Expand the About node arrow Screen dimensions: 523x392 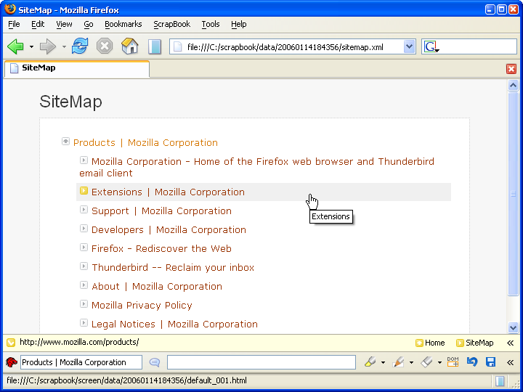pos(84,285)
